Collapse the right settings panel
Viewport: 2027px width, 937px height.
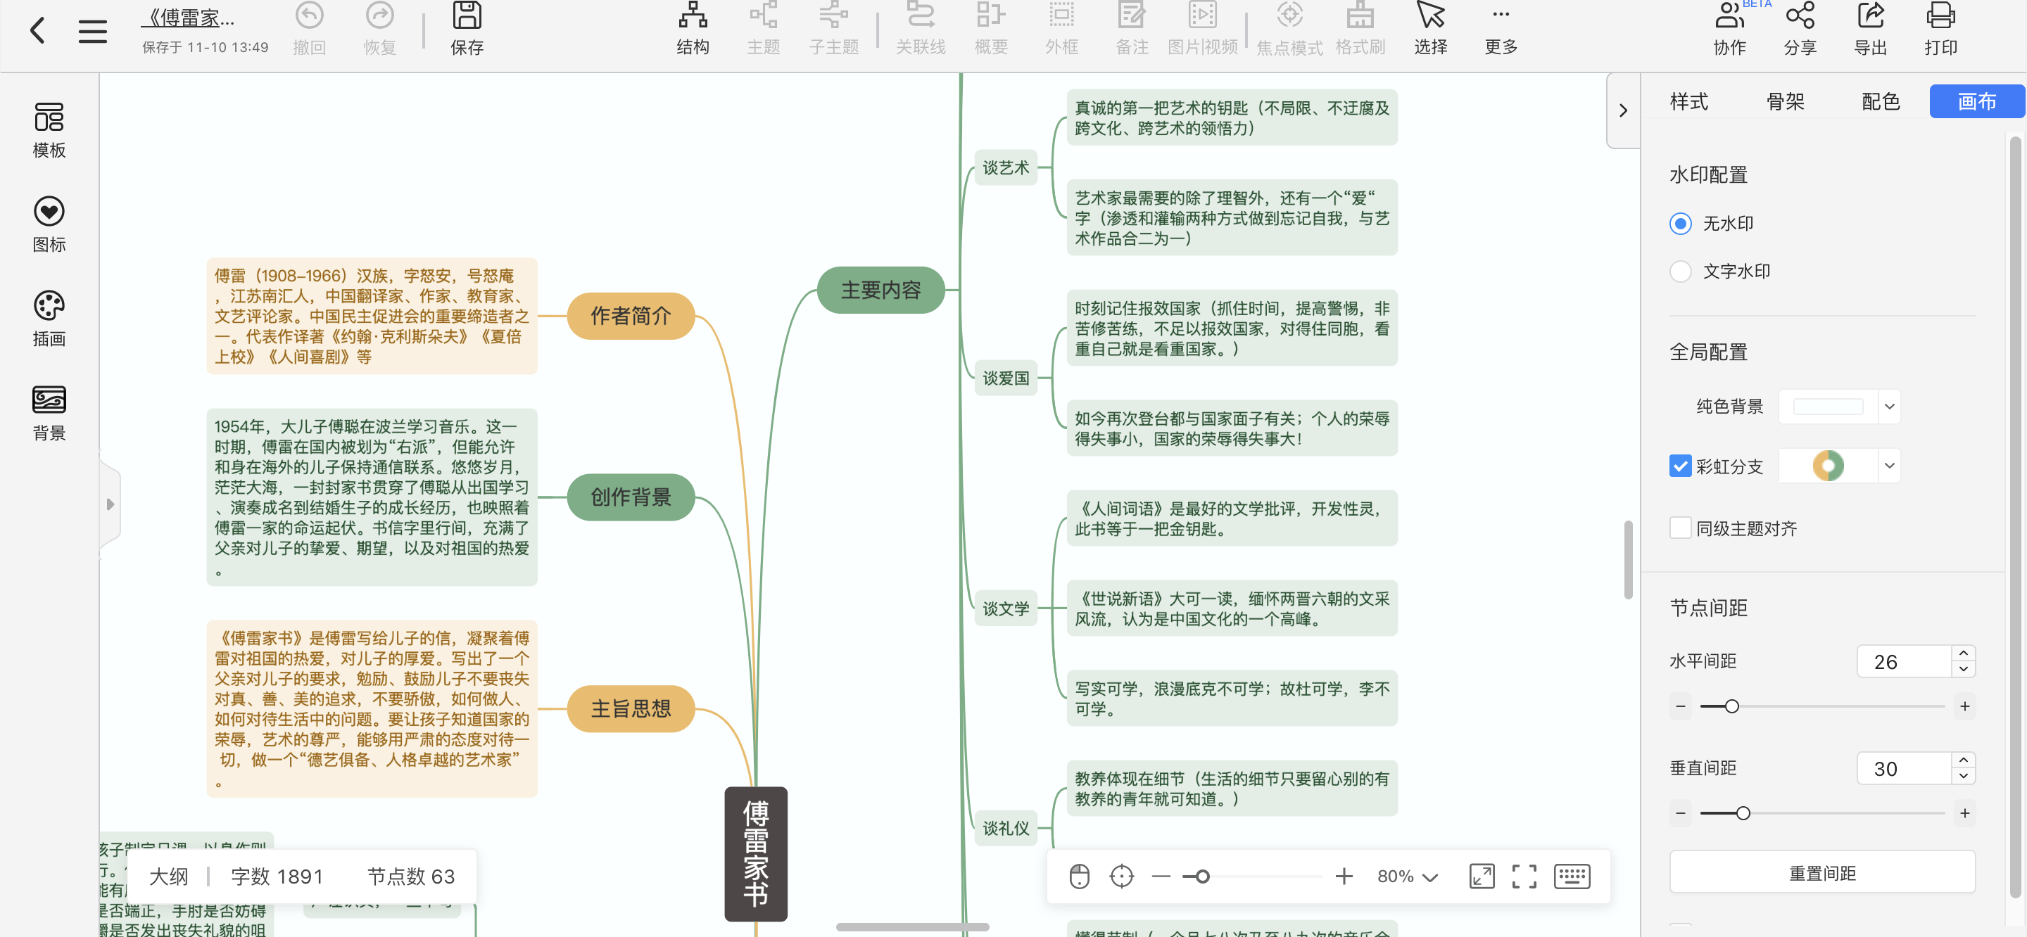1622,110
